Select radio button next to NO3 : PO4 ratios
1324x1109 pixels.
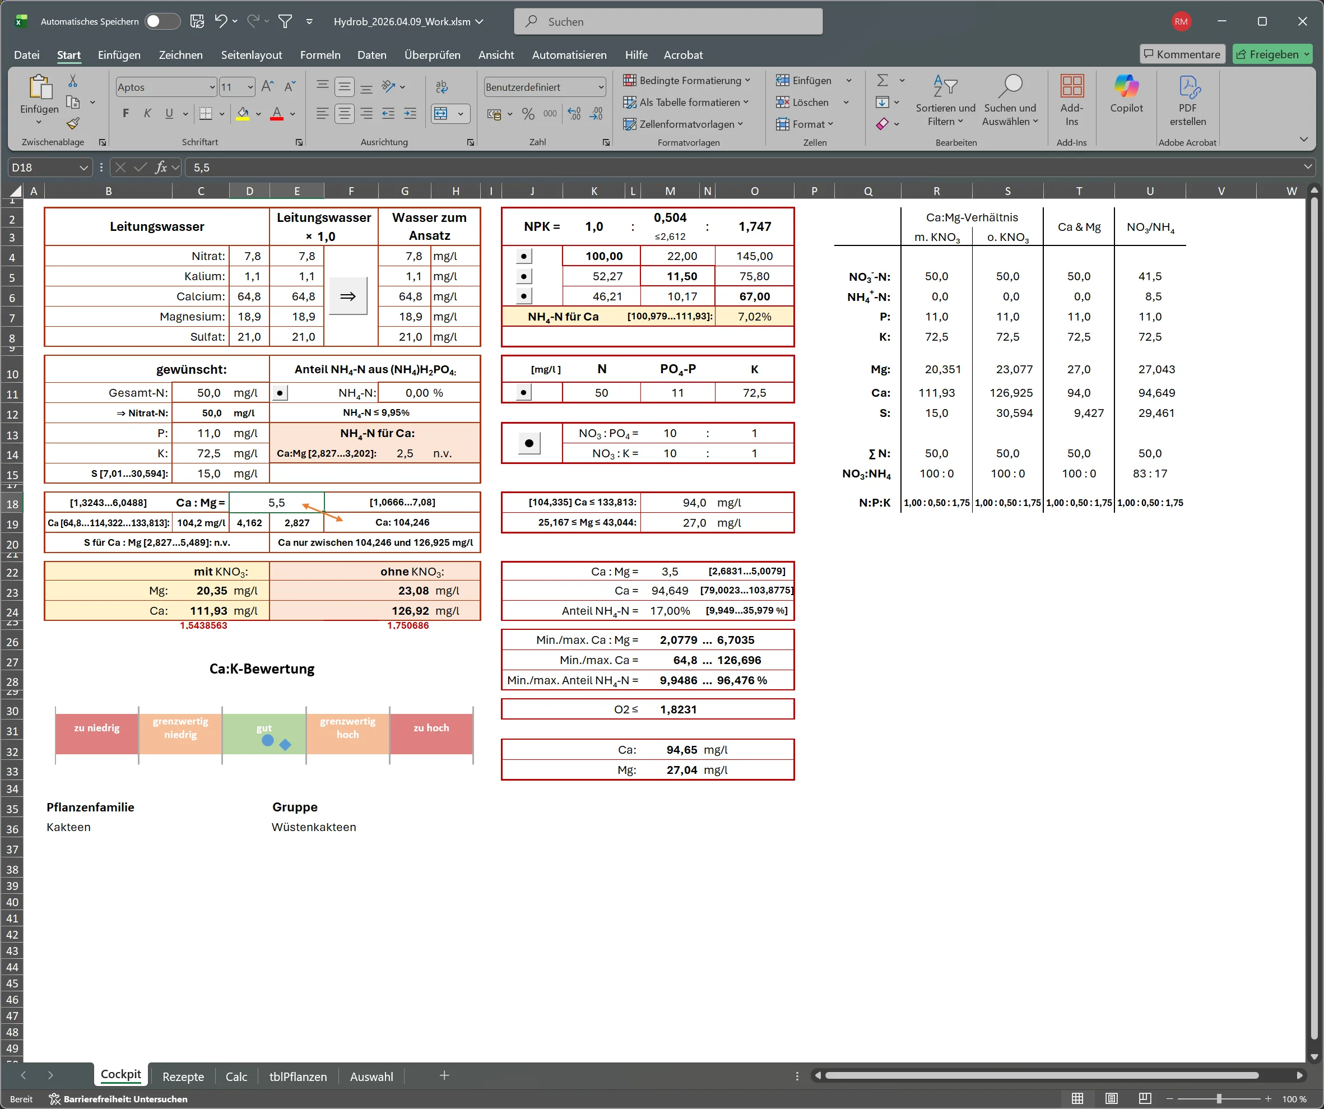click(529, 443)
